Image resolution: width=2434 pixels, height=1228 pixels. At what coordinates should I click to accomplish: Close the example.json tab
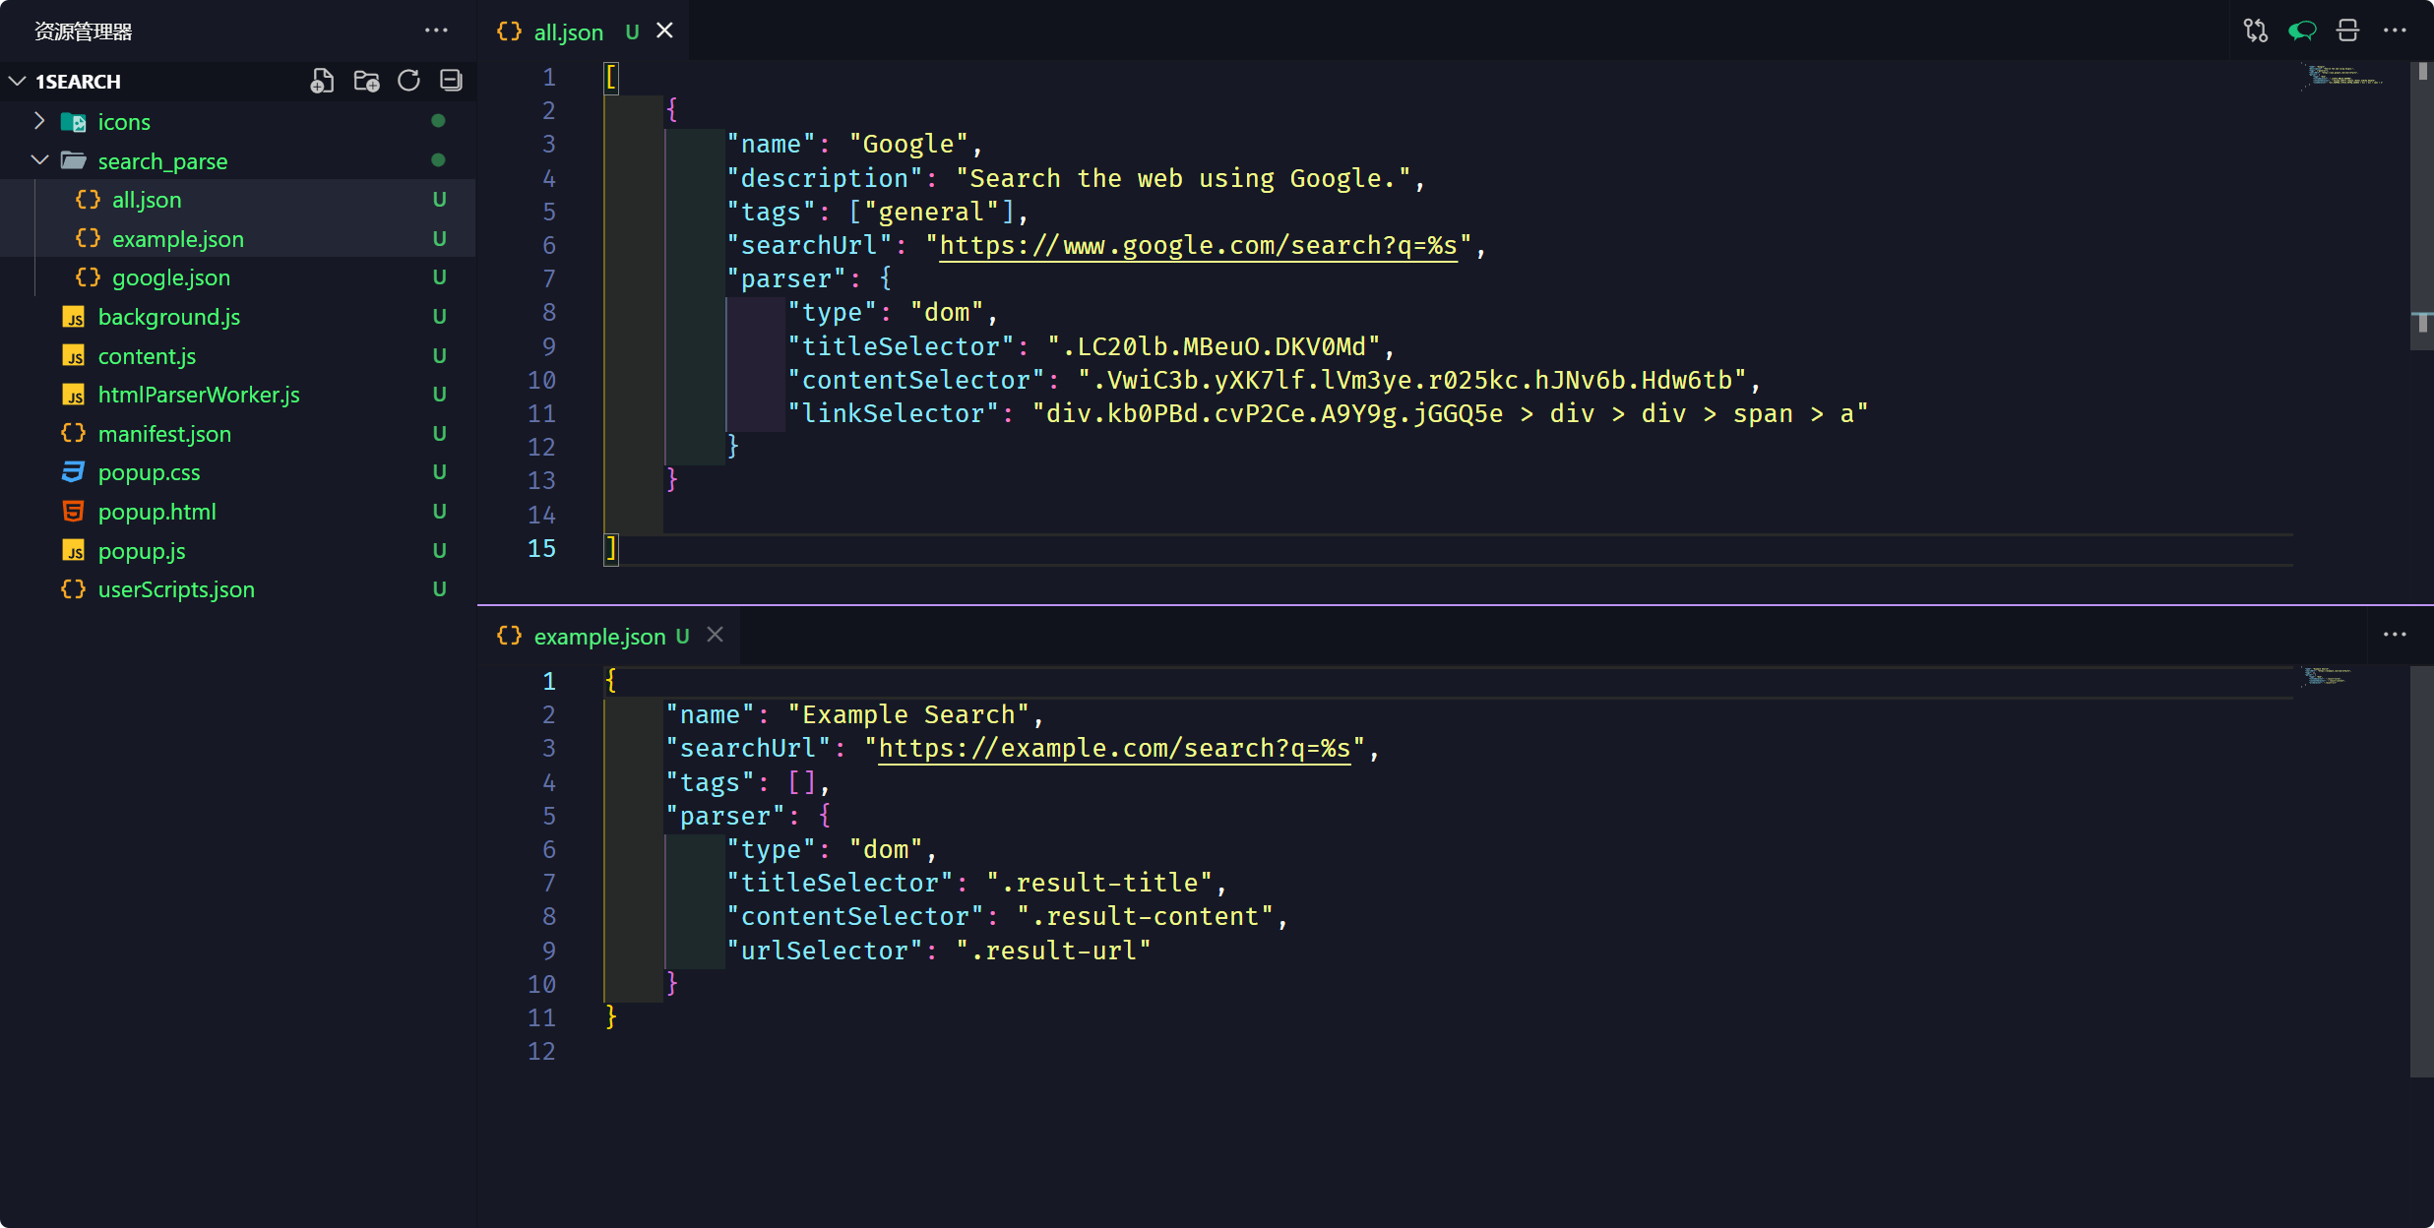point(716,636)
